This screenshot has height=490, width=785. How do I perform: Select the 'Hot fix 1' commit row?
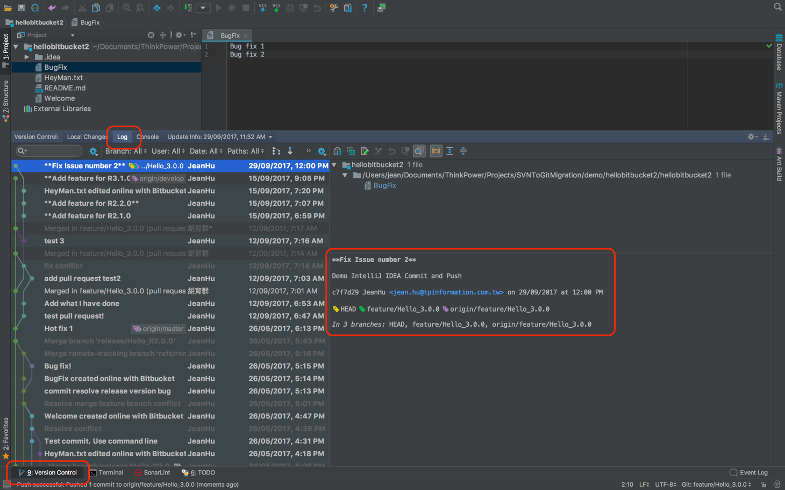170,328
